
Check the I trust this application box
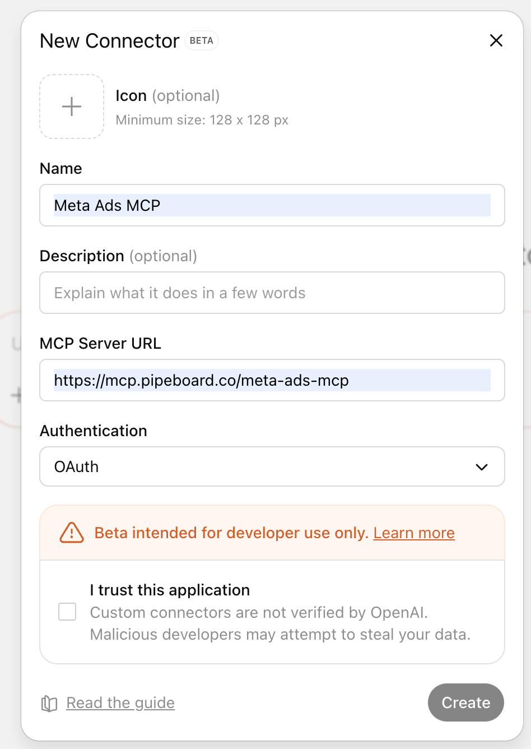point(67,612)
